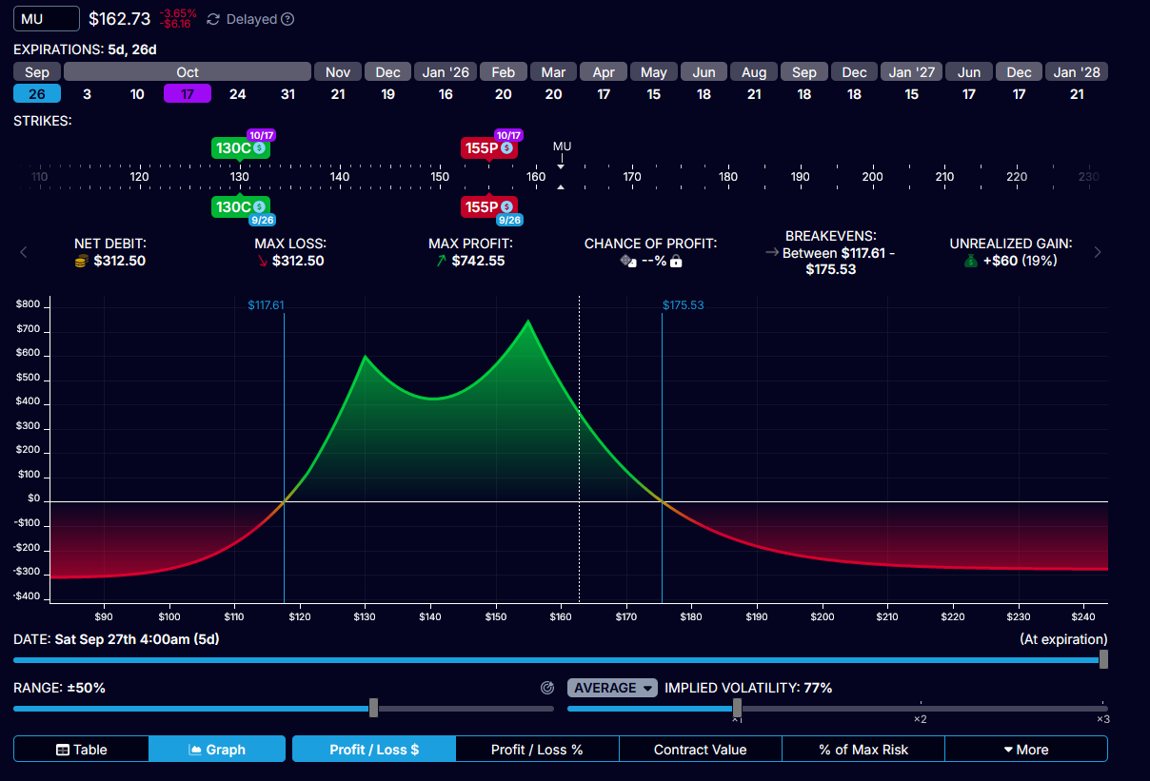Select the Contract Value tab
Viewport: 1150px width, 781px height.
(700, 749)
